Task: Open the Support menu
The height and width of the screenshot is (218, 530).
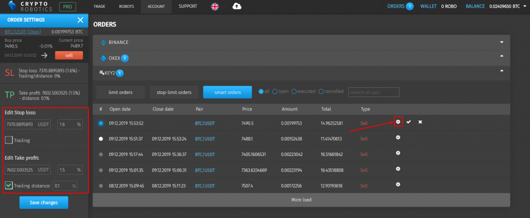Action: pyautogui.click(x=188, y=6)
